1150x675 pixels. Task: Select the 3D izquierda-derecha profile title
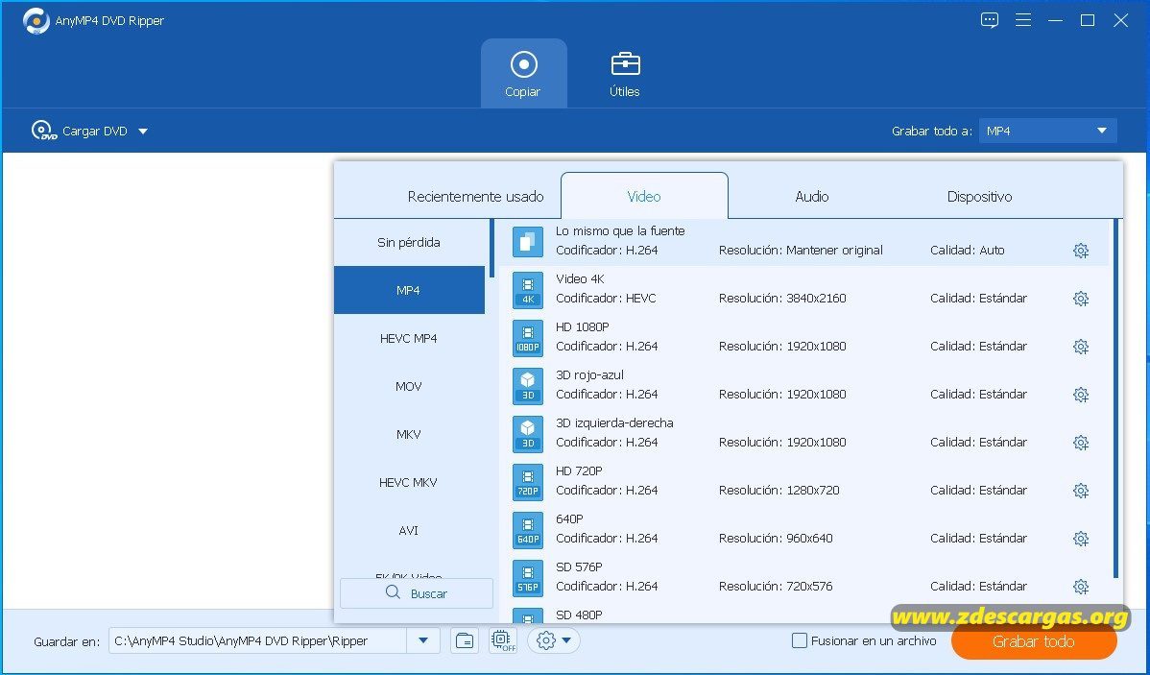pos(614,422)
